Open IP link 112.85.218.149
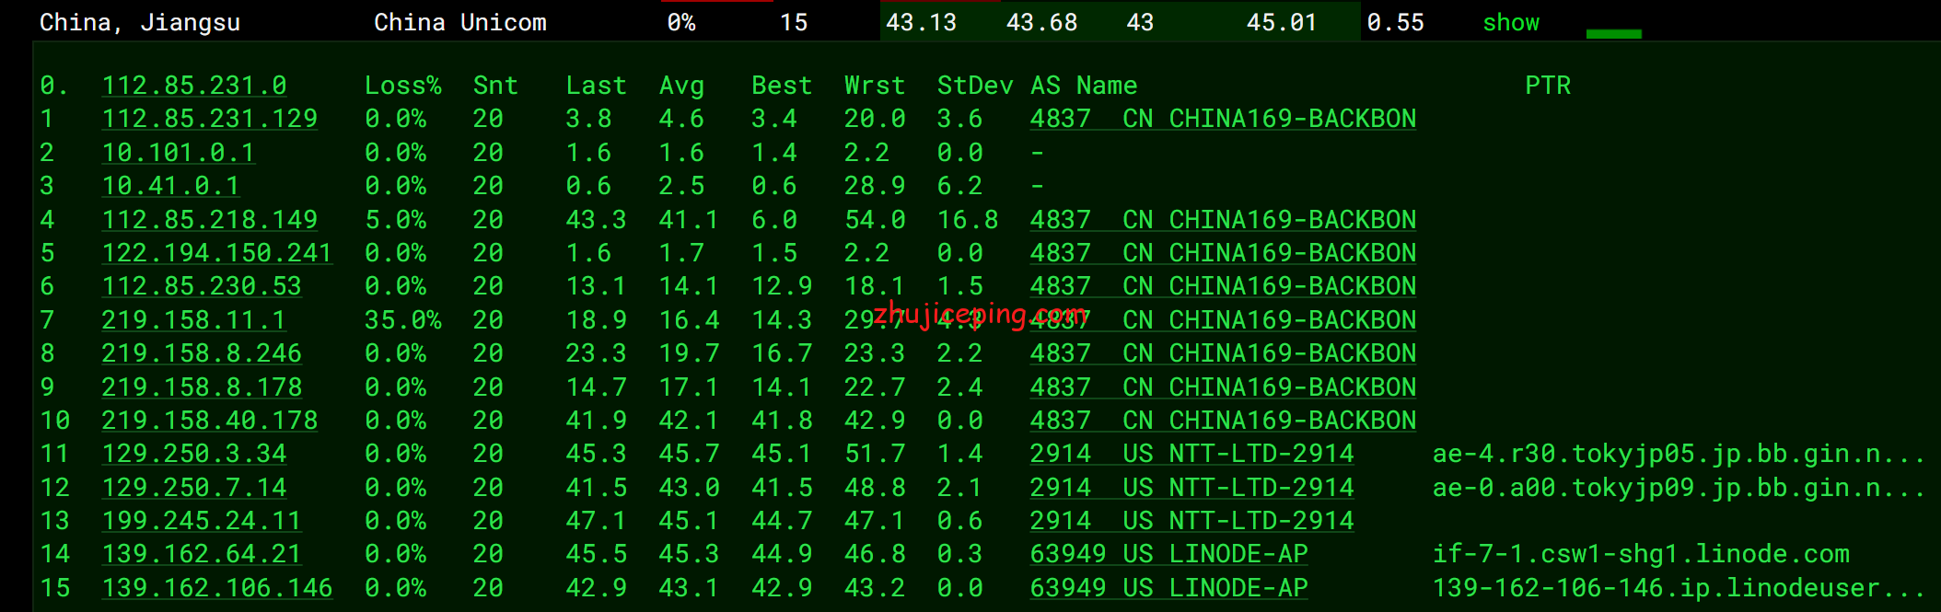 coord(210,220)
